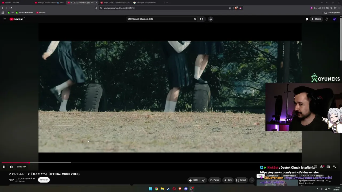The width and height of the screenshot is (342, 192).
Task: Open the Brave Wallet icon
Action: coord(327,8)
